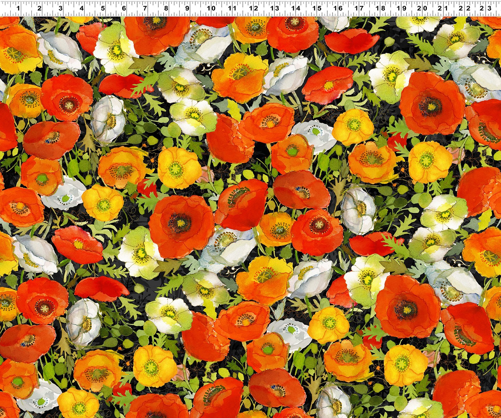Tap number 20 on the top ruler
Screen dimensions: 501x418
tap(424, 9)
